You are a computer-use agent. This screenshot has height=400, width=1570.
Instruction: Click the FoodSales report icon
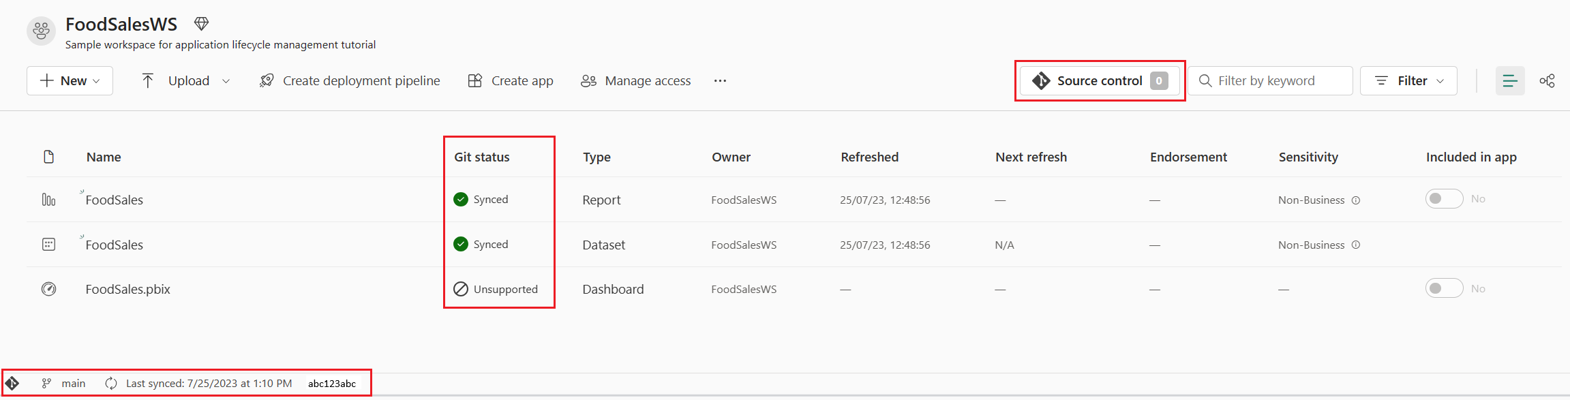48,199
